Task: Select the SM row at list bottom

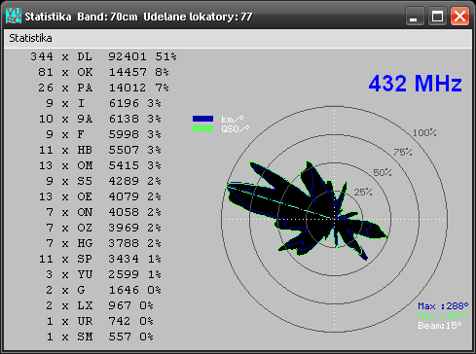Action: point(99,336)
